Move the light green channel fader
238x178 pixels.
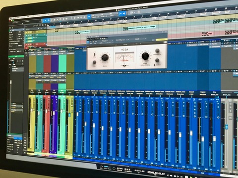(61, 111)
